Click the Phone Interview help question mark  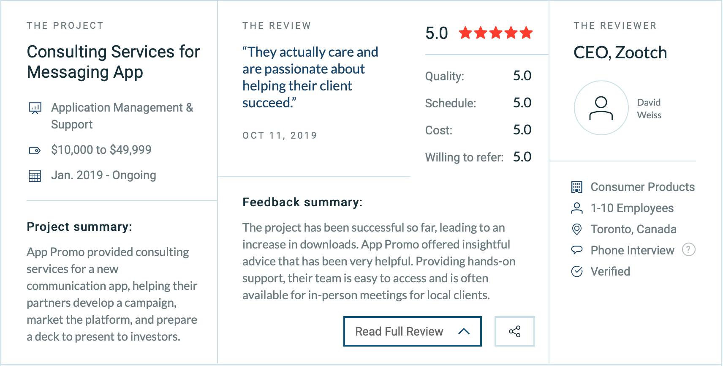(x=688, y=250)
